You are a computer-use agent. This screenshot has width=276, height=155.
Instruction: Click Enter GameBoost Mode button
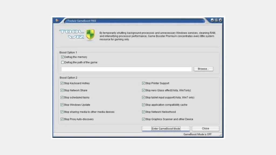click(x=166, y=129)
